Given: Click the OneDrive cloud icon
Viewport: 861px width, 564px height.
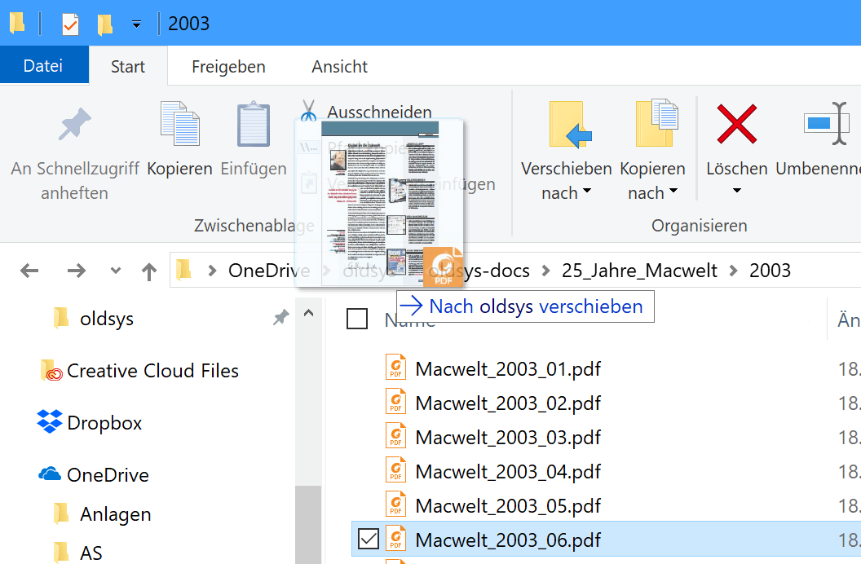Looking at the screenshot, I should (x=52, y=474).
